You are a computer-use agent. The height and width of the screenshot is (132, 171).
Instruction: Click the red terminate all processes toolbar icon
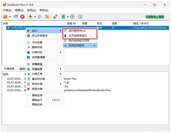22,17
